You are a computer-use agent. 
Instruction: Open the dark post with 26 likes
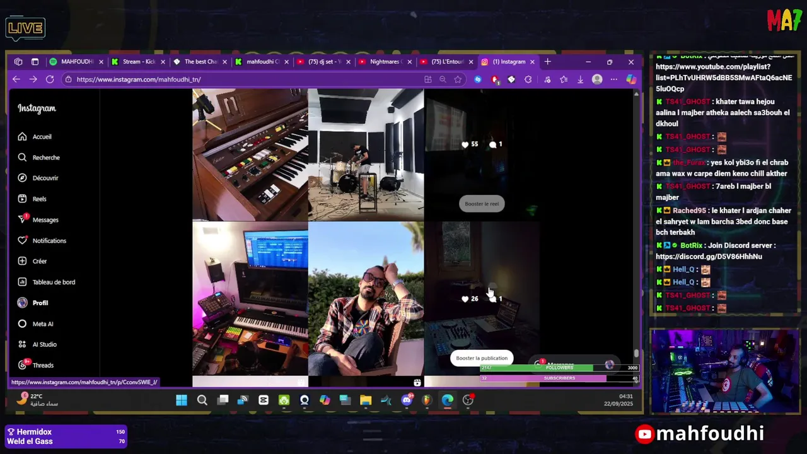pos(482,299)
